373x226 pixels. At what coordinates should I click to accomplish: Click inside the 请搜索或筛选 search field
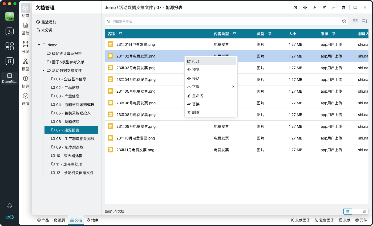[x=186, y=21]
